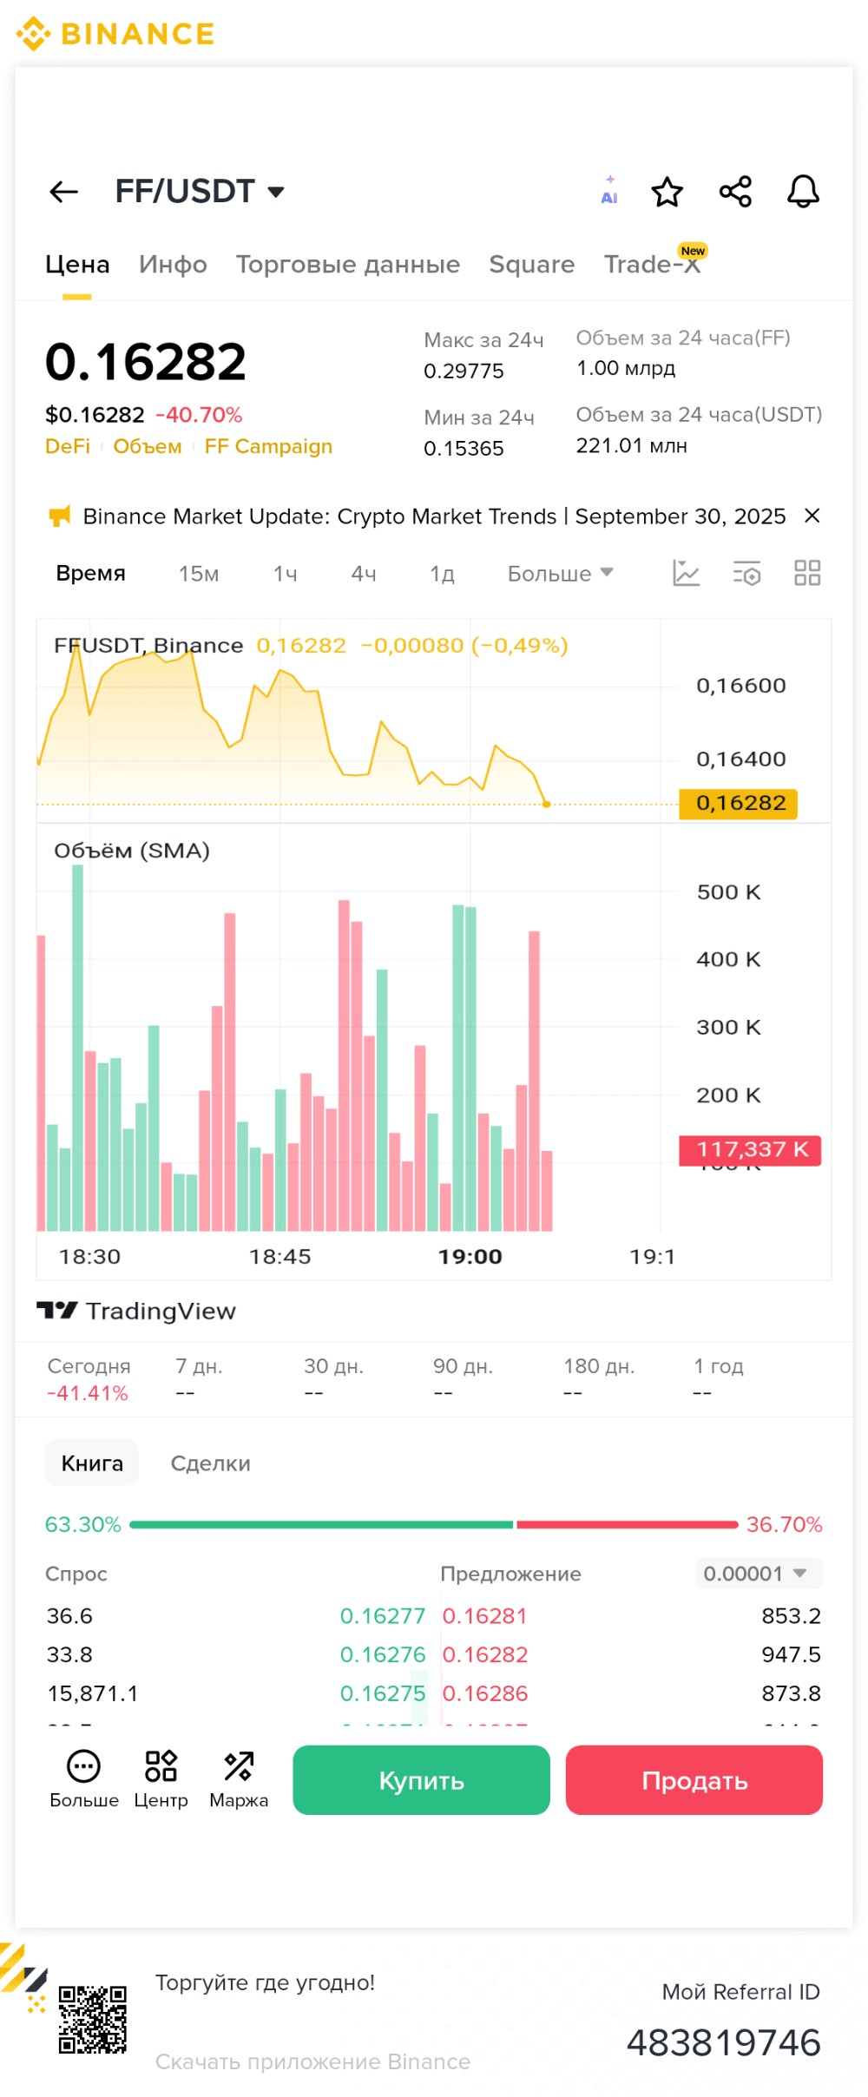Open order book precision 0.00001 dropdown
Viewport: 868px width, 2097px height.
click(758, 1574)
